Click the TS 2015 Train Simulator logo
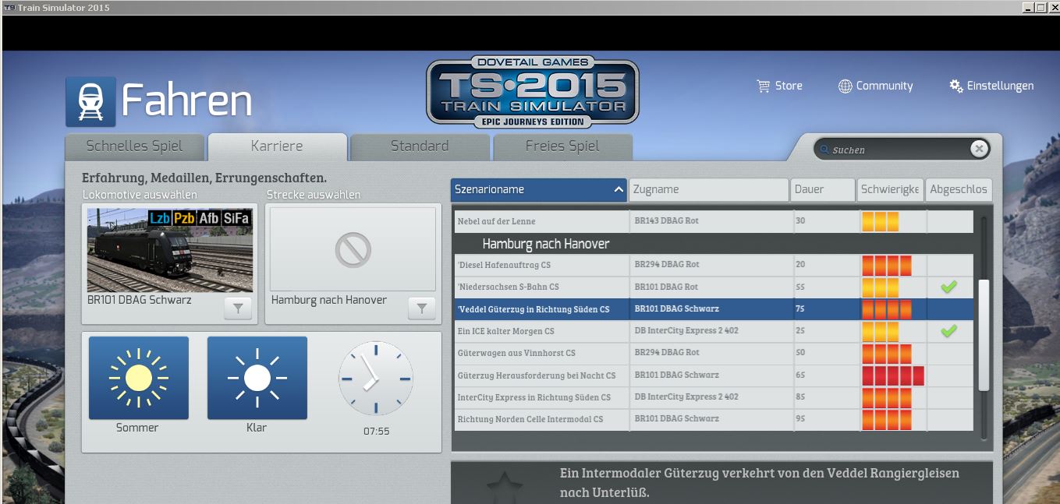This screenshot has height=504, width=1060. point(533,92)
